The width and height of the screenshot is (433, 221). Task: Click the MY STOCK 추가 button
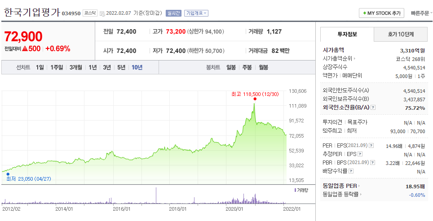(x=382, y=13)
